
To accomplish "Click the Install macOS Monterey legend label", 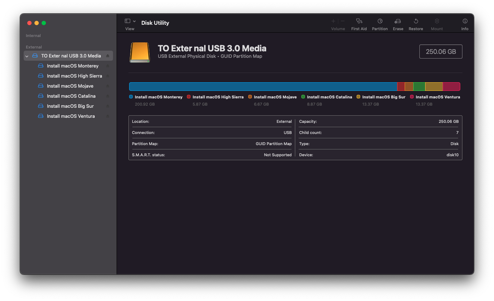I will (159, 97).
